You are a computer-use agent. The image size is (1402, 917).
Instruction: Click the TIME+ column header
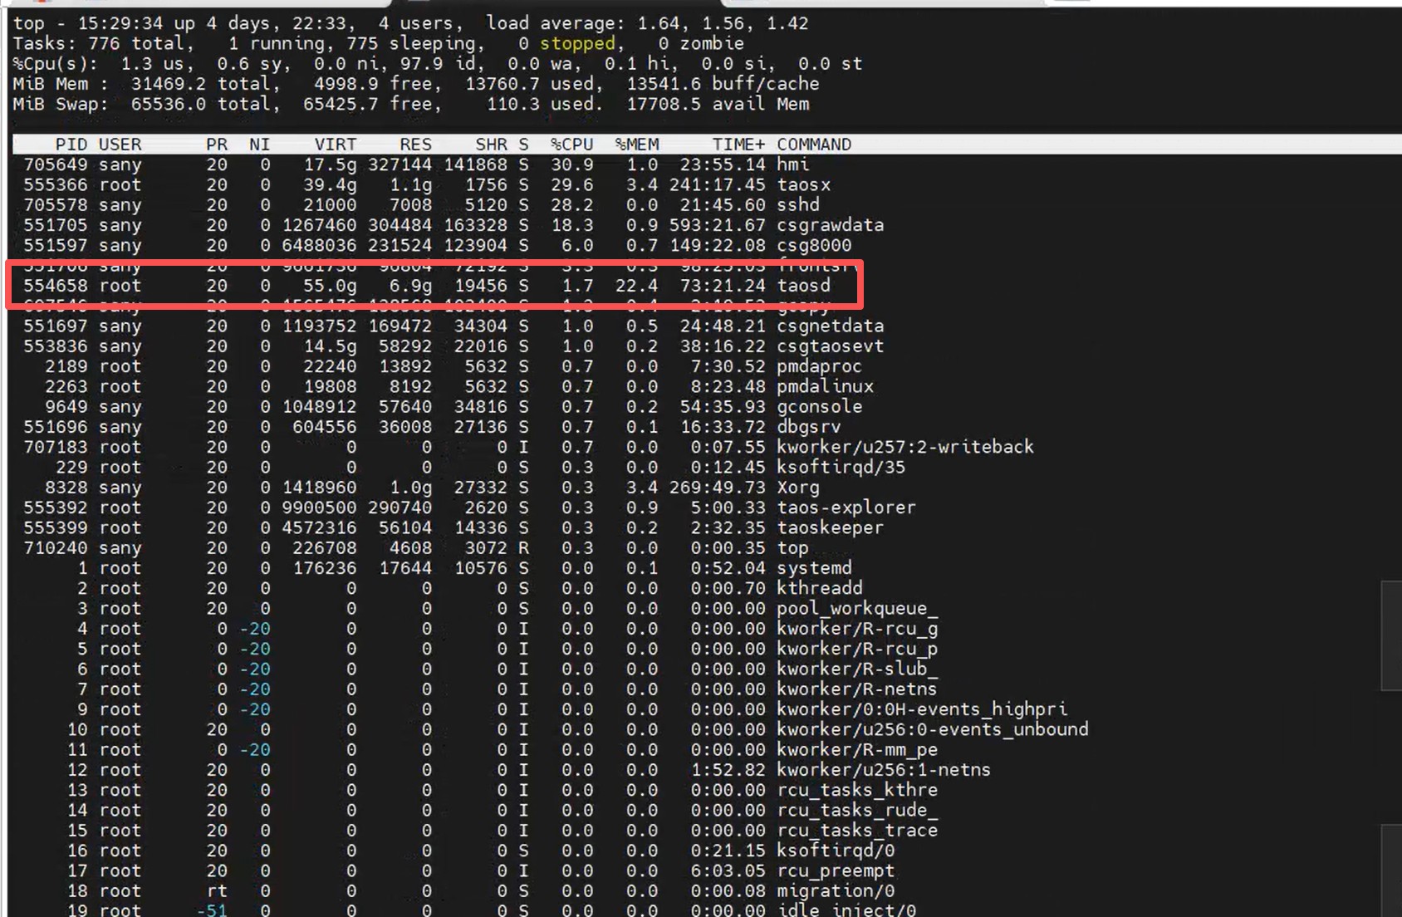coord(738,145)
